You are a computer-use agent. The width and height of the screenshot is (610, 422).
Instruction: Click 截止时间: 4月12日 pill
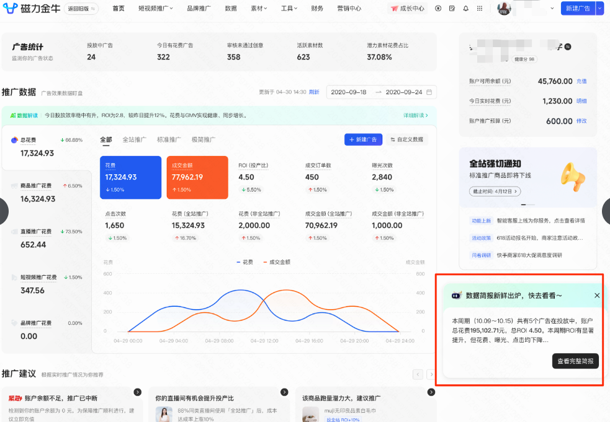coord(495,191)
